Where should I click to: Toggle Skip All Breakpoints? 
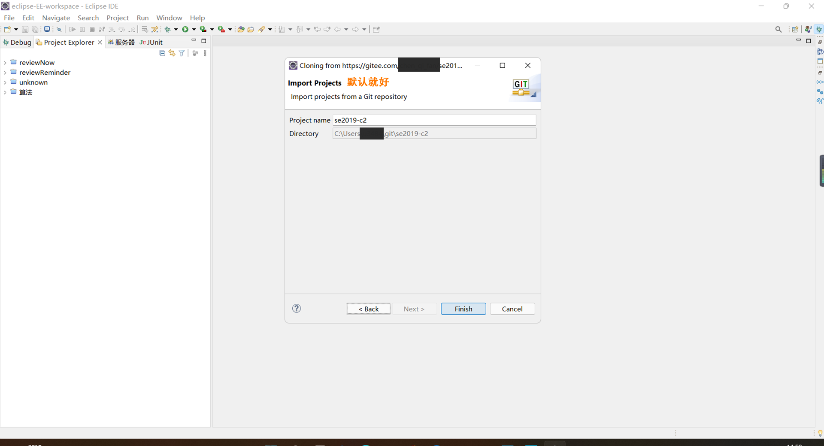[59, 29]
